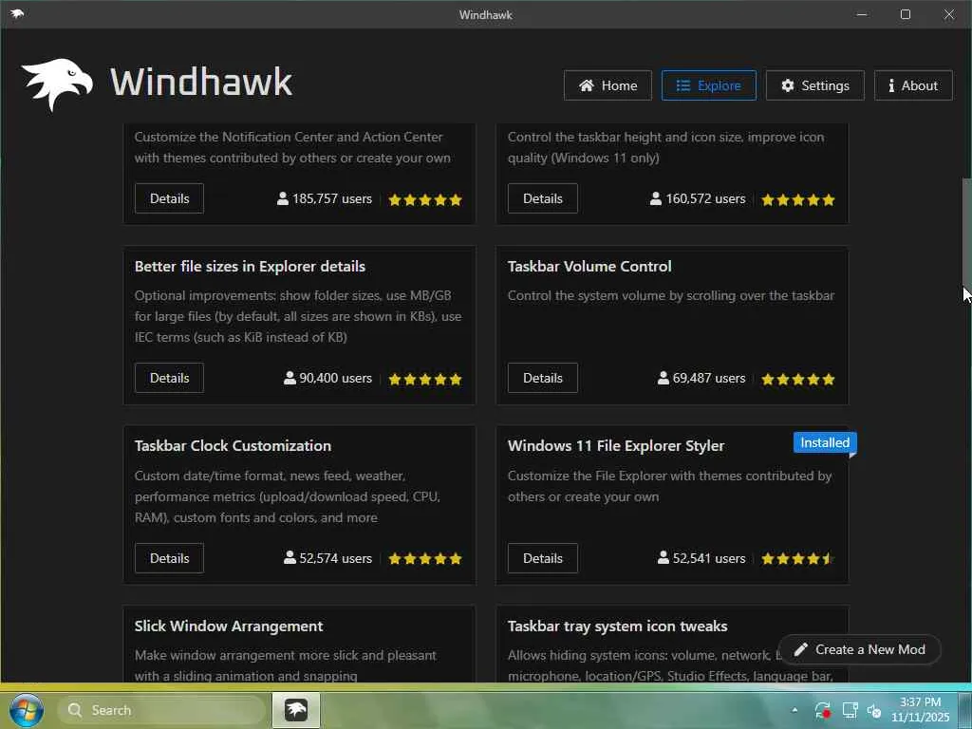Image resolution: width=972 pixels, height=729 pixels.
Task: Open the Explore tab
Action: (708, 85)
